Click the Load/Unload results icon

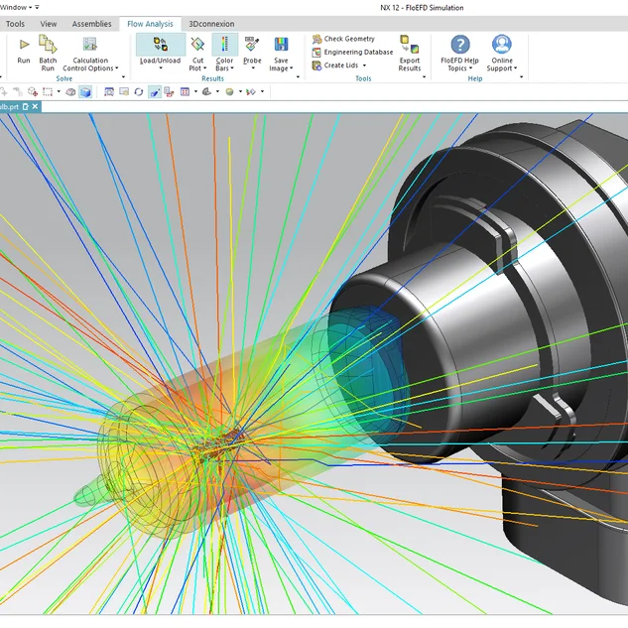161,44
